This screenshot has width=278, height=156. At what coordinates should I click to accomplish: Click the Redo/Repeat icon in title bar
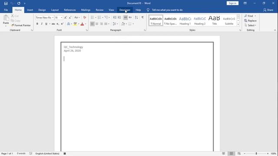click(x=19, y=3)
